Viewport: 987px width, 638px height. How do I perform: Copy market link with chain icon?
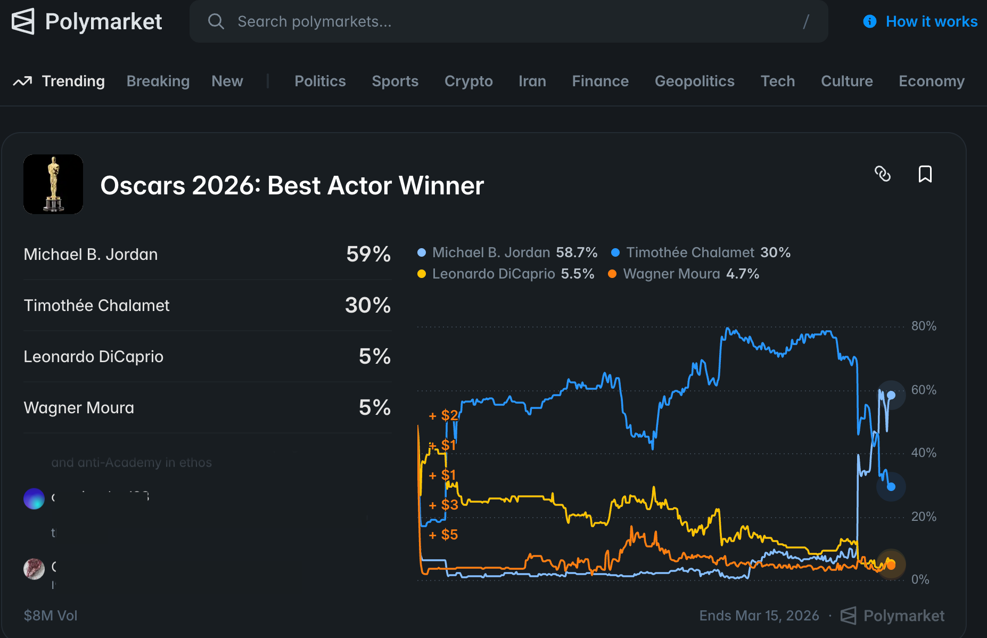(883, 174)
